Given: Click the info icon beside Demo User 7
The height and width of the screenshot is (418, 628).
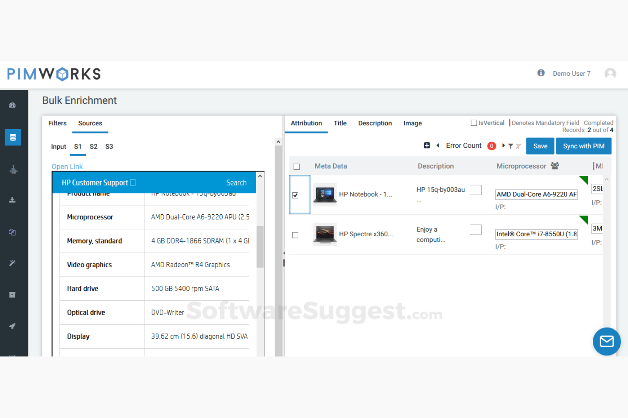Looking at the screenshot, I should (541, 73).
